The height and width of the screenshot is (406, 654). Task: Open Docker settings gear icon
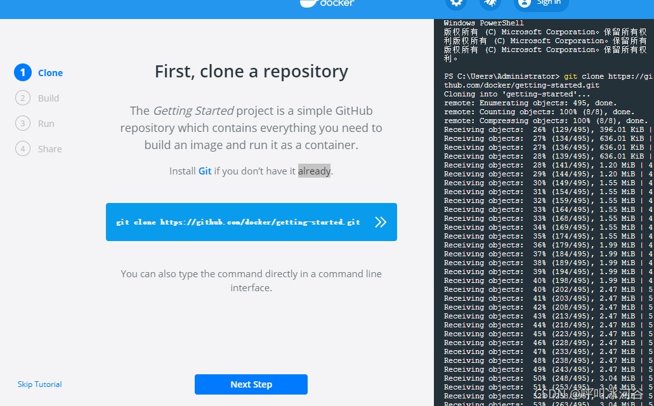pyautogui.click(x=456, y=3)
